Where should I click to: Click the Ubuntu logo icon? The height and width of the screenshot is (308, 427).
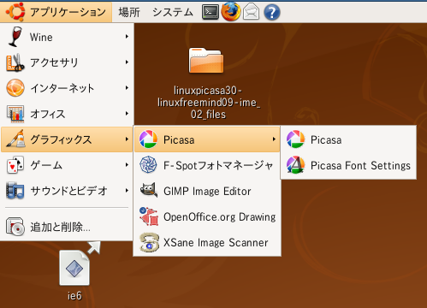[x=15, y=12]
